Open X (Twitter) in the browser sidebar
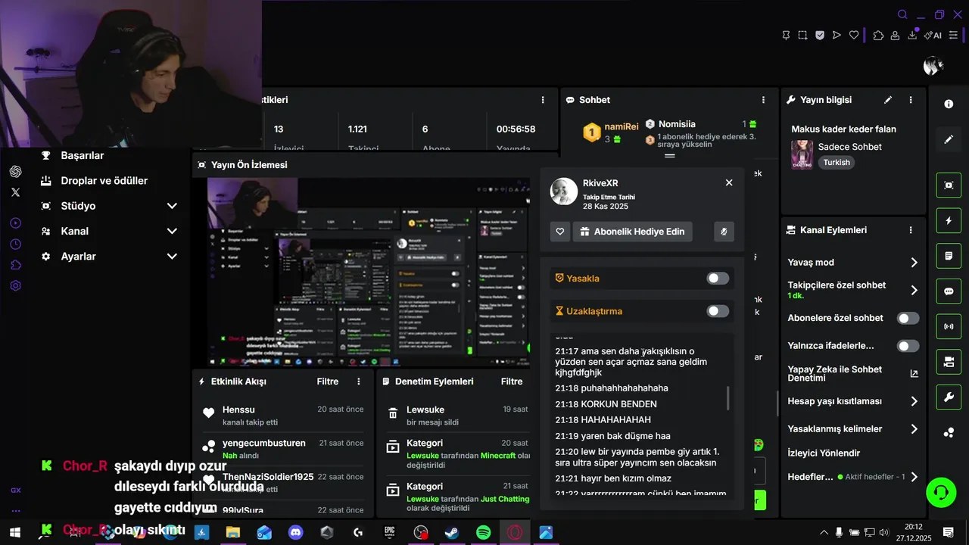This screenshot has width=969, height=545. tap(15, 192)
